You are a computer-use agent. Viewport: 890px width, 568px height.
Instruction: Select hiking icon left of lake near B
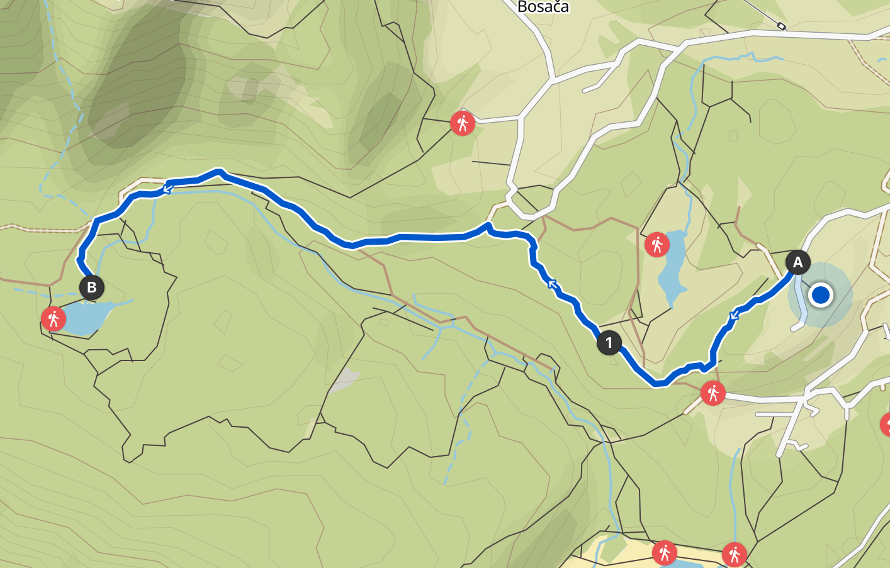coord(54,319)
